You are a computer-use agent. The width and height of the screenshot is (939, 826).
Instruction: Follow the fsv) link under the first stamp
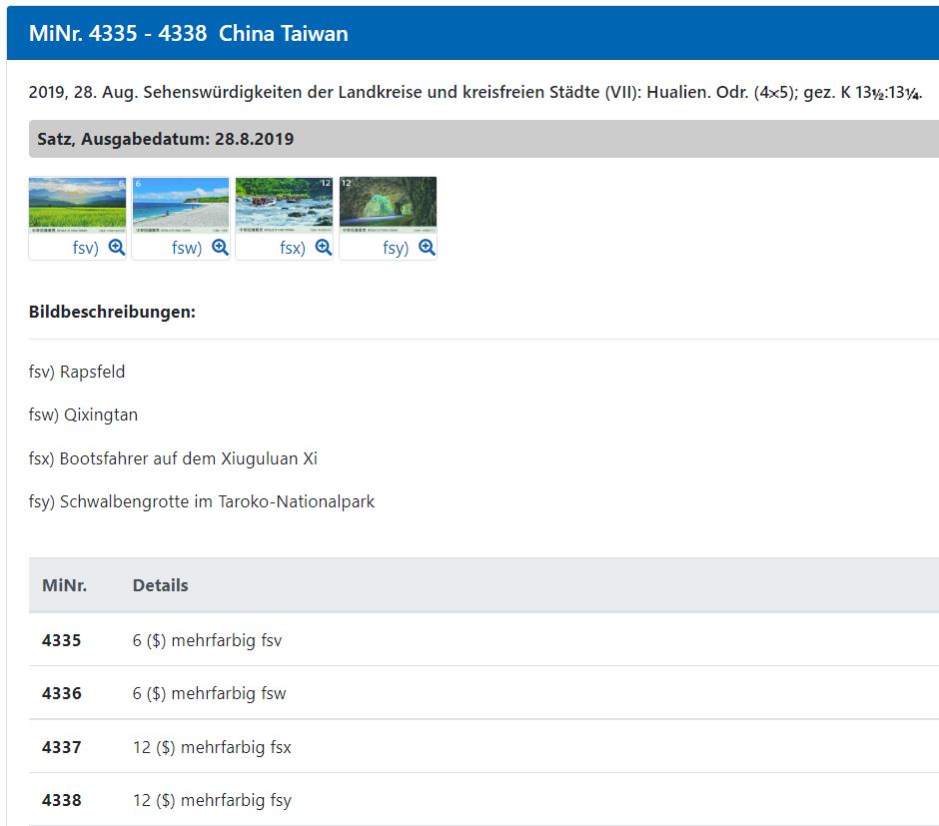[x=85, y=248]
